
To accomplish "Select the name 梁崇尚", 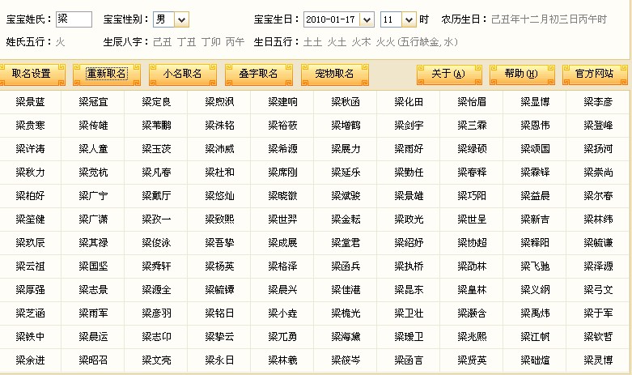I will [x=599, y=173].
